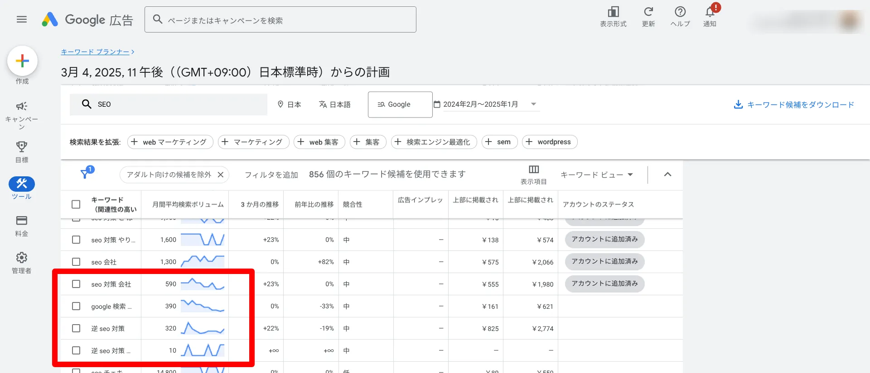The image size is (870, 373).
Task: Click the SEO keyword input field
Action: click(x=169, y=104)
